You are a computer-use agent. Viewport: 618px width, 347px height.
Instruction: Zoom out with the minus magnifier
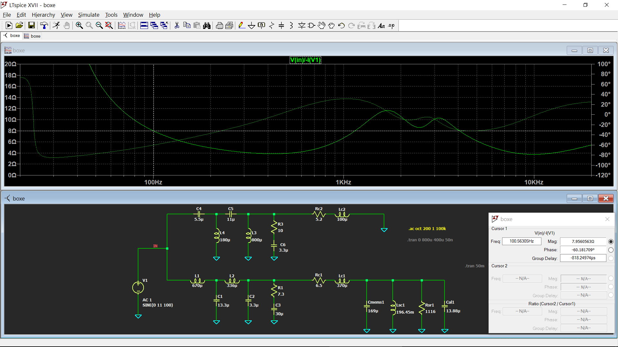pyautogui.click(x=99, y=26)
